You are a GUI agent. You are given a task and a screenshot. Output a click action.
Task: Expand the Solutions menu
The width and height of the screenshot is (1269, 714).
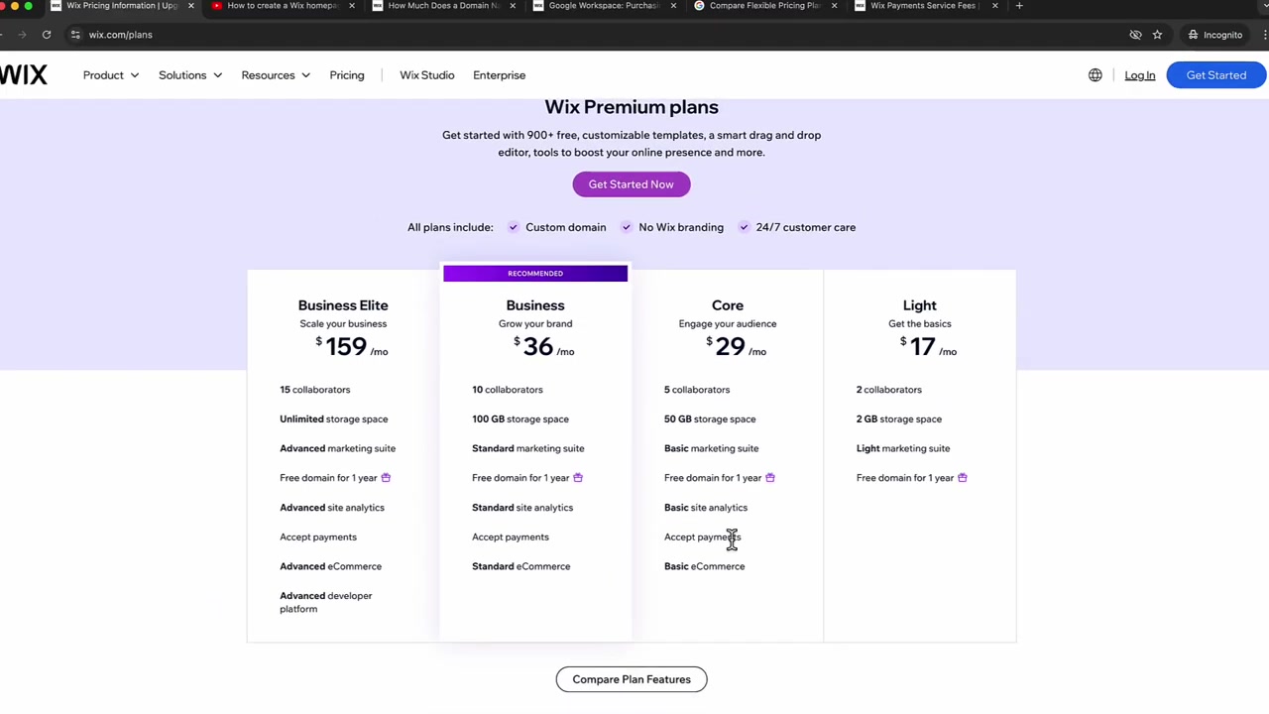(190, 75)
